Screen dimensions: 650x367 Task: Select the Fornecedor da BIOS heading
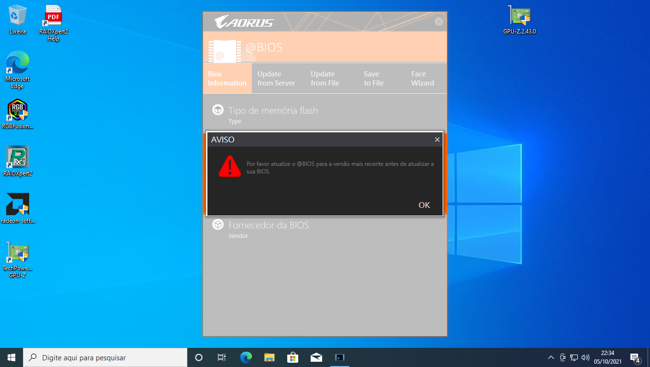tap(269, 225)
